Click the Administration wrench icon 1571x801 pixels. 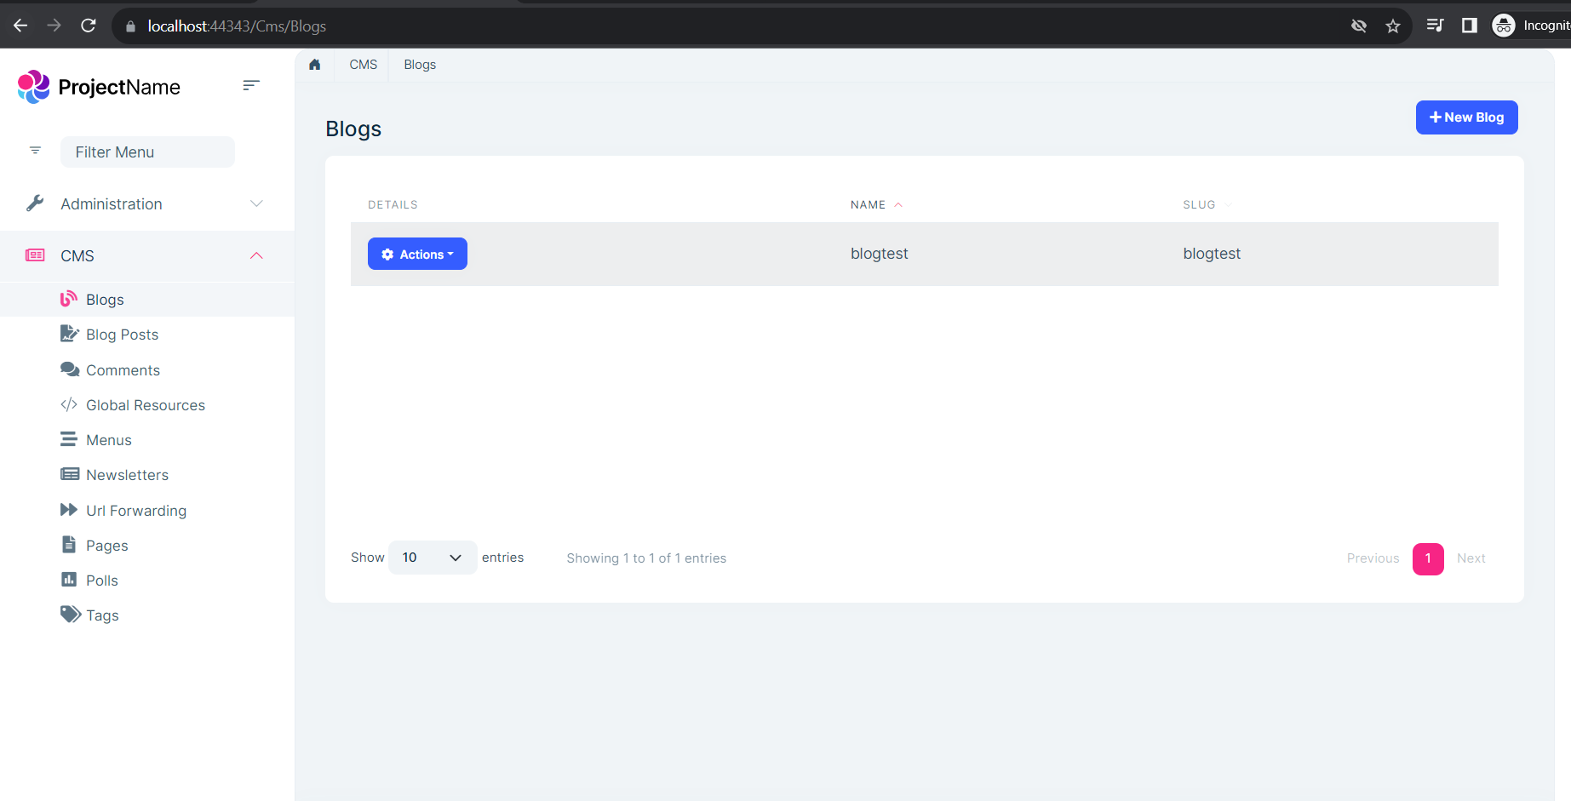pyautogui.click(x=35, y=203)
